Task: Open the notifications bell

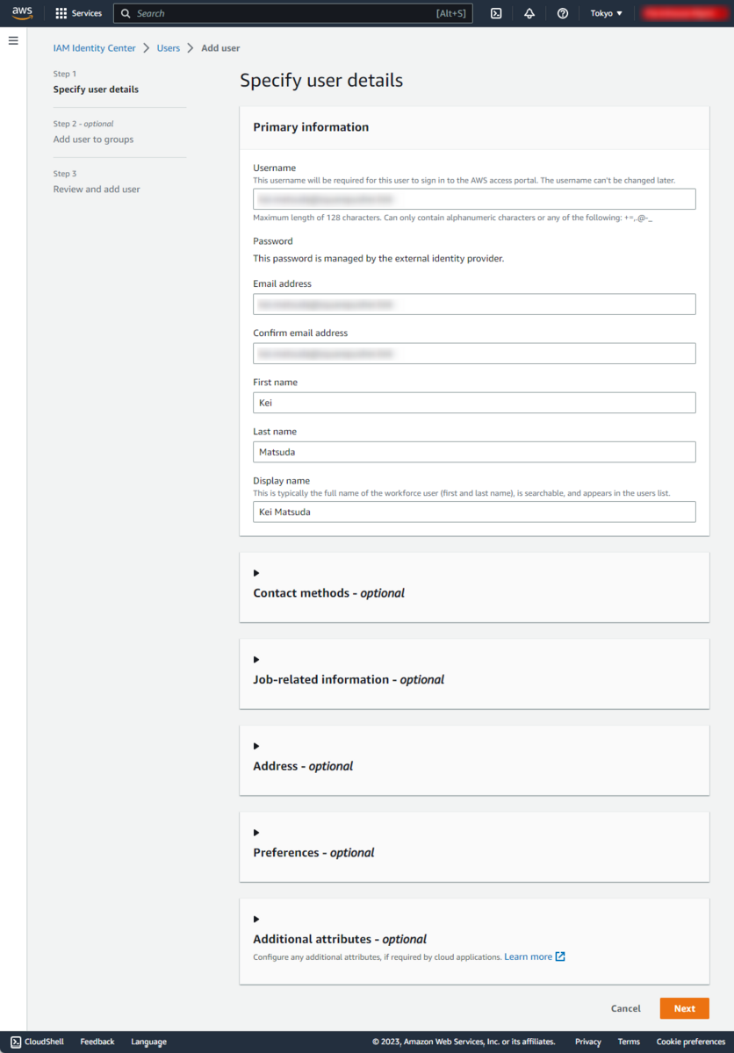Action: [x=529, y=13]
